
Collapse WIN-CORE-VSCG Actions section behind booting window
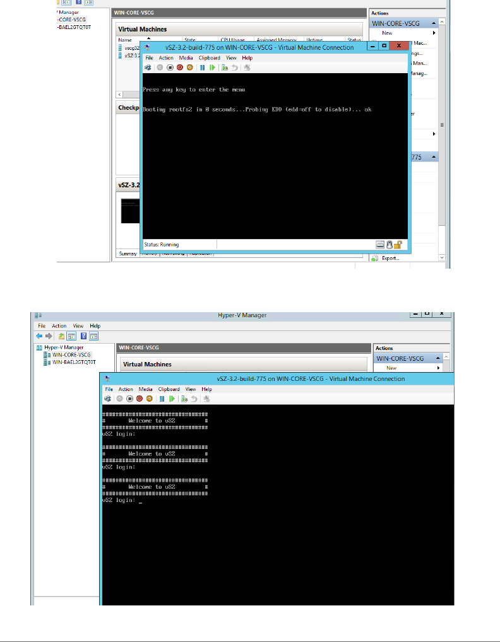pyautogui.click(x=434, y=23)
